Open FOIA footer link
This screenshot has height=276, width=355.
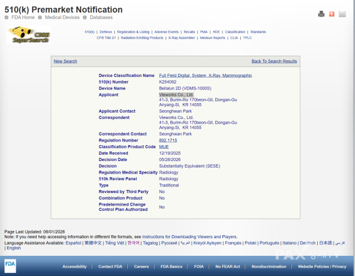(199, 267)
